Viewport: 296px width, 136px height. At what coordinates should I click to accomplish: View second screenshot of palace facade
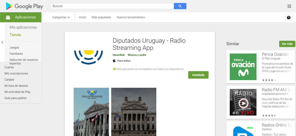click(134, 112)
